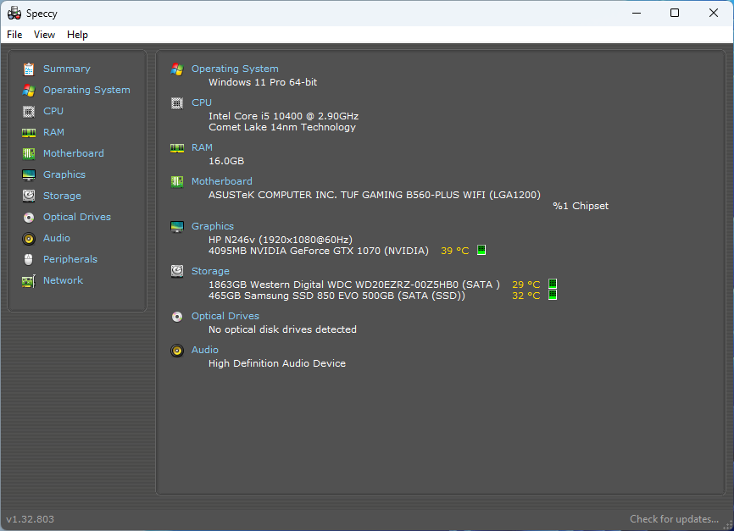Open the Help menu
This screenshot has height=531, width=734.
pyautogui.click(x=77, y=35)
